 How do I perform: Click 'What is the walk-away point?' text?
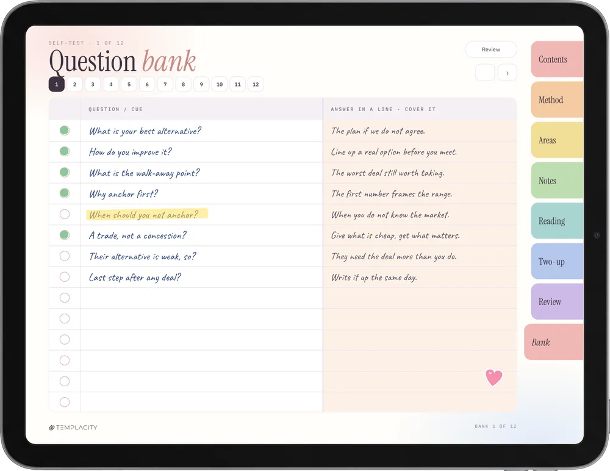(145, 173)
